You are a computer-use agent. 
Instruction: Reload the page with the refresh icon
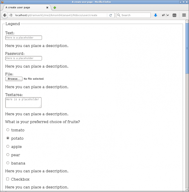coord(111,15)
